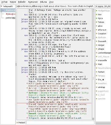Open the ubuntu-rescue-remix link in chat
The width and height of the screenshot is (111, 125).
tap(60, 41)
